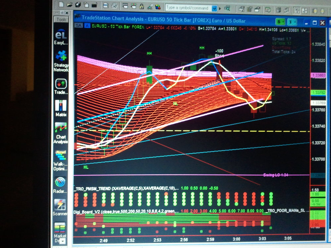Minimize the TradeStation Chart Analysis window
The image size is (331, 248).
(x=306, y=22)
